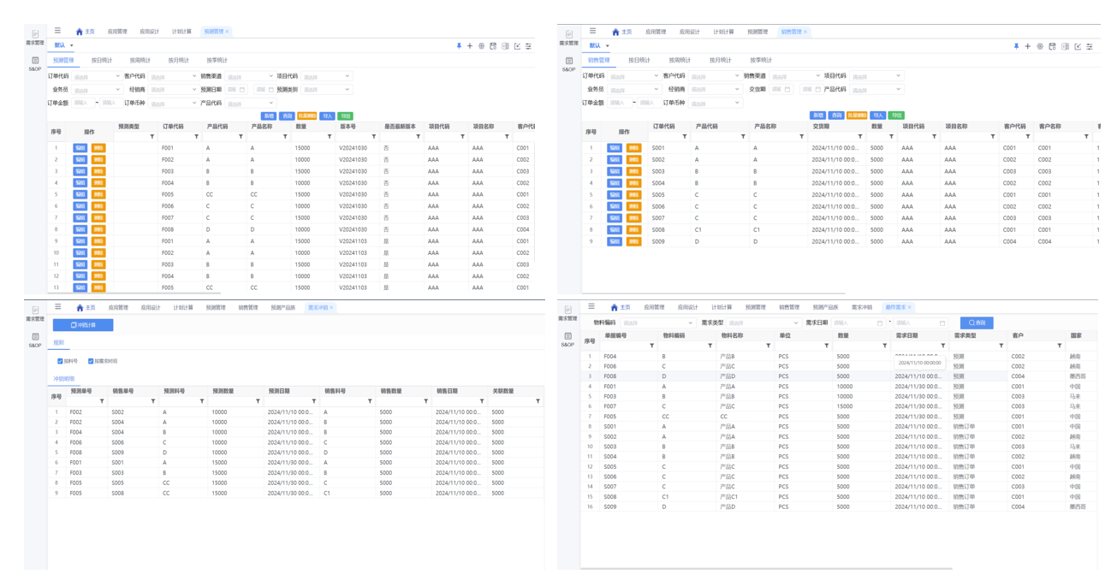Open hamburger menu in the 需求冲销 window

coord(58,307)
